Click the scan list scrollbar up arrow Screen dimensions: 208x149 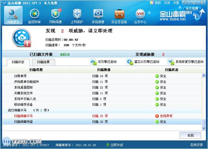pyautogui.click(x=203, y=75)
